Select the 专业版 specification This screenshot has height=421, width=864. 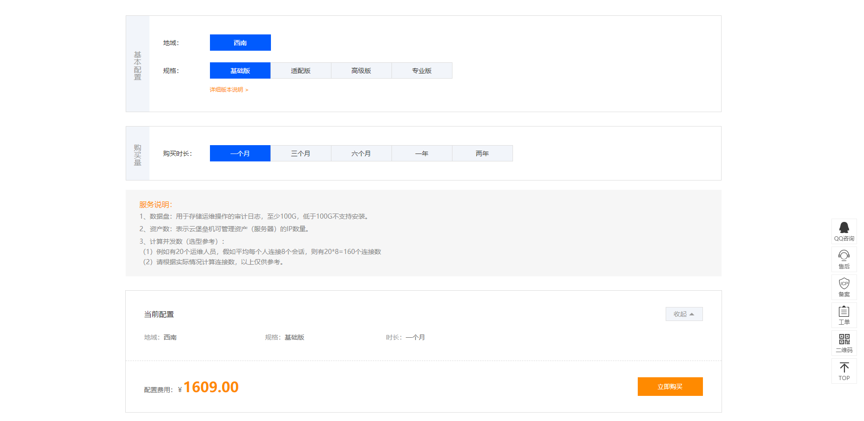point(422,70)
